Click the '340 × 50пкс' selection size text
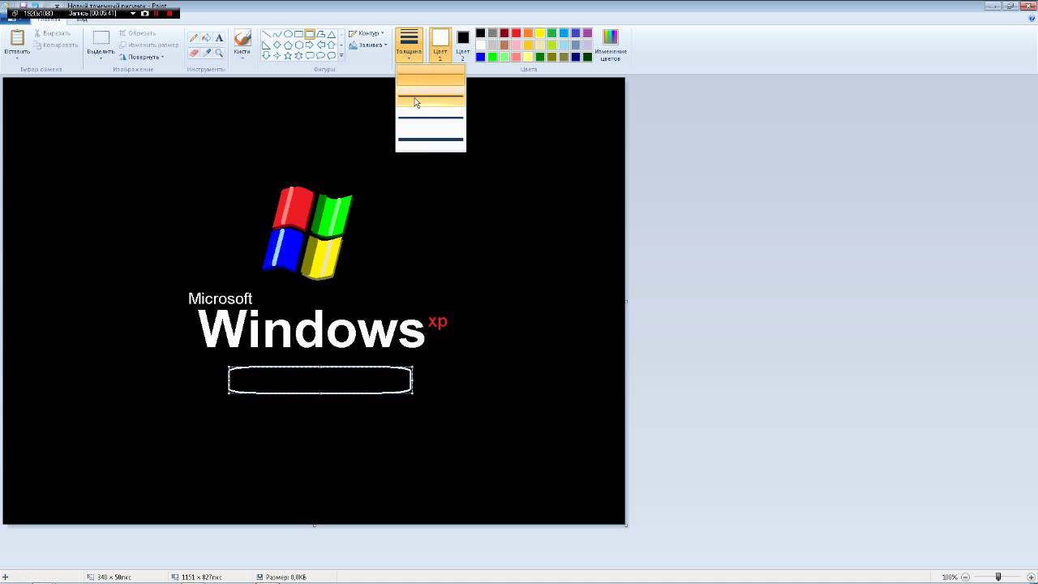 click(x=114, y=577)
